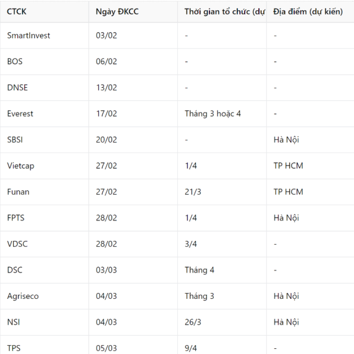Click the Địa điểm (dự kiến) header
354x354 pixels.
pos(310,12)
